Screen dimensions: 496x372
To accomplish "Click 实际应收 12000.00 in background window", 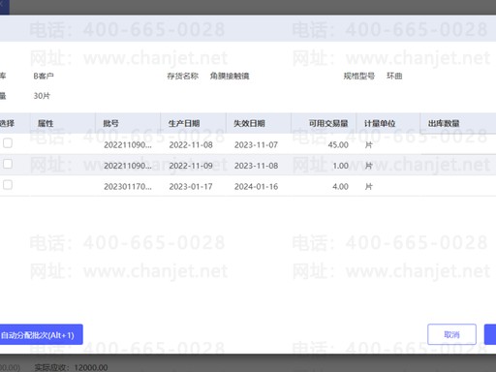I will (x=71, y=367).
